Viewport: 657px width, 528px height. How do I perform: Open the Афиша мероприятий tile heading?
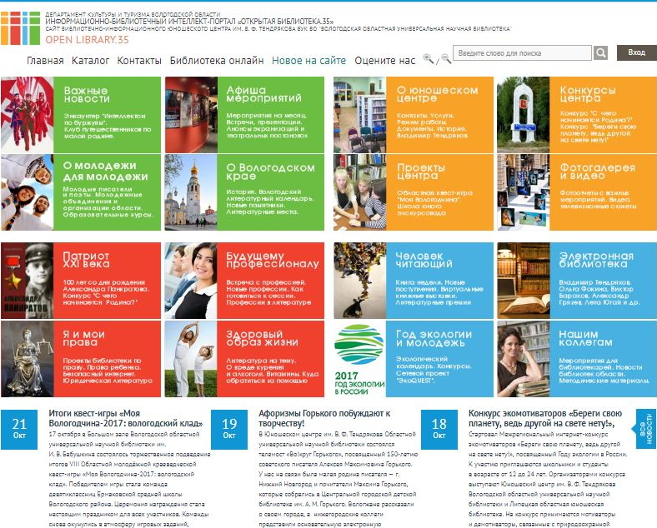pos(264,94)
